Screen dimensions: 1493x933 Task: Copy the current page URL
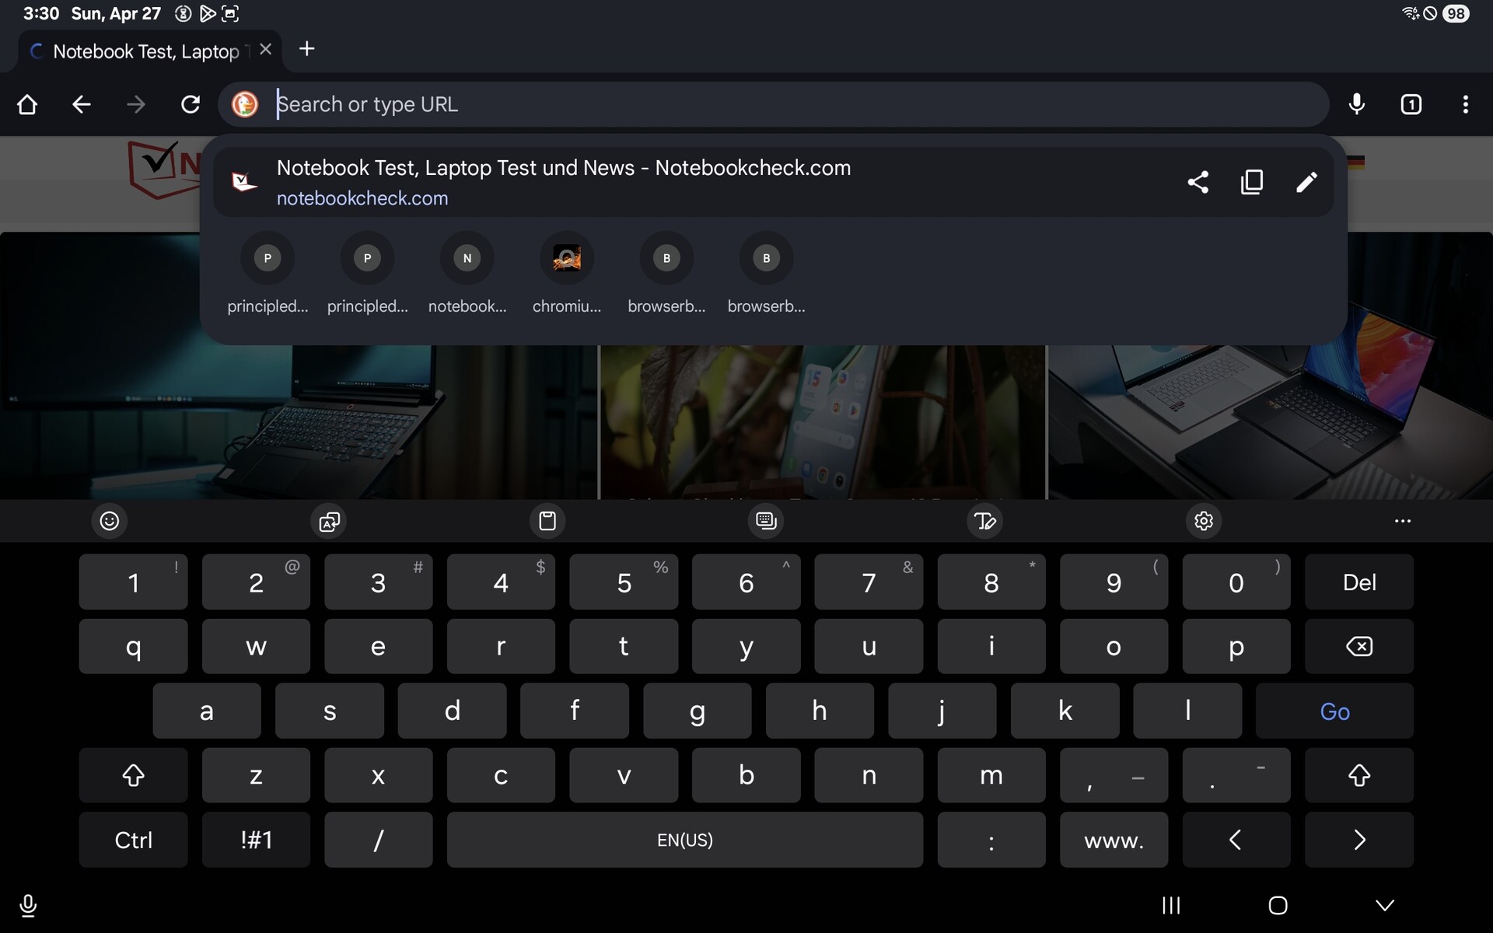point(1252,182)
